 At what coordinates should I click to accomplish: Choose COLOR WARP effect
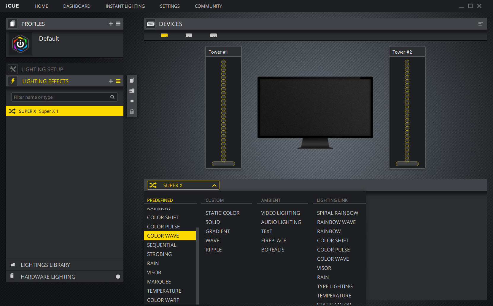163,300
